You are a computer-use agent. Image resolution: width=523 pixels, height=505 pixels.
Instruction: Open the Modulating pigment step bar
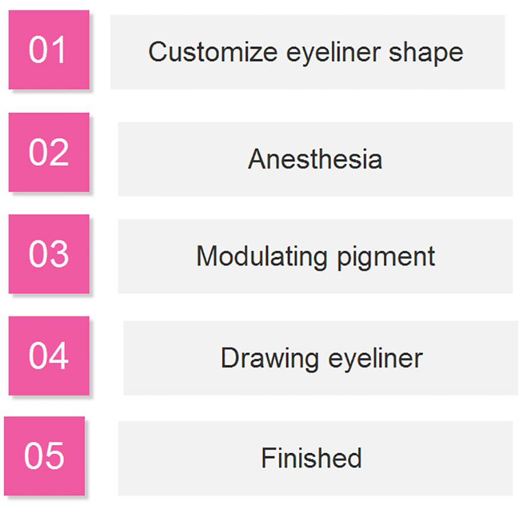(315, 256)
